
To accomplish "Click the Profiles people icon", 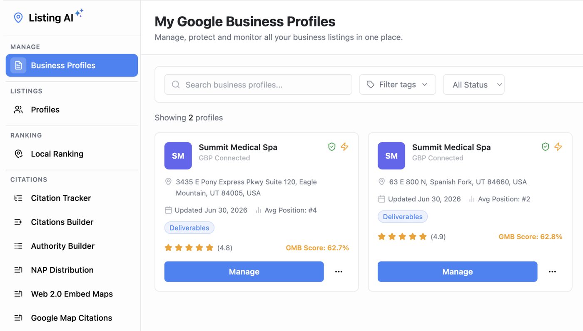I will (18, 110).
